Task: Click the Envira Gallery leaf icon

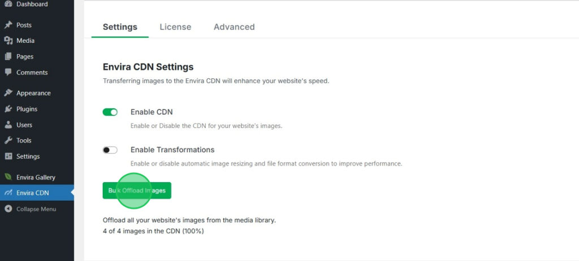Action: [8, 177]
